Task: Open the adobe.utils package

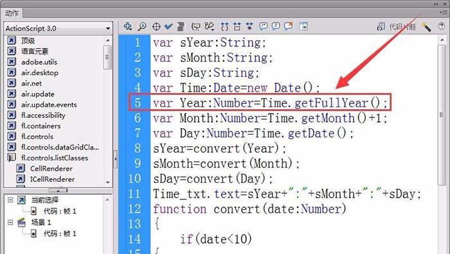Action: [39, 62]
